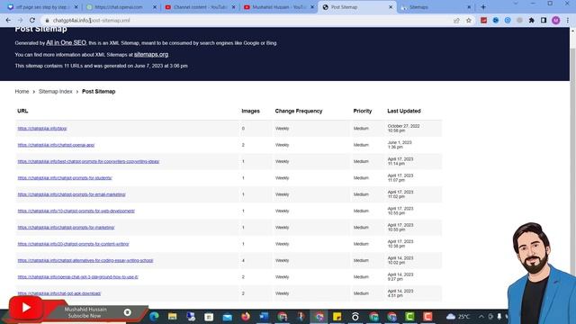Screen dimensions: 576x324
Task: Open the purple profile avatar
Action: (556, 21)
